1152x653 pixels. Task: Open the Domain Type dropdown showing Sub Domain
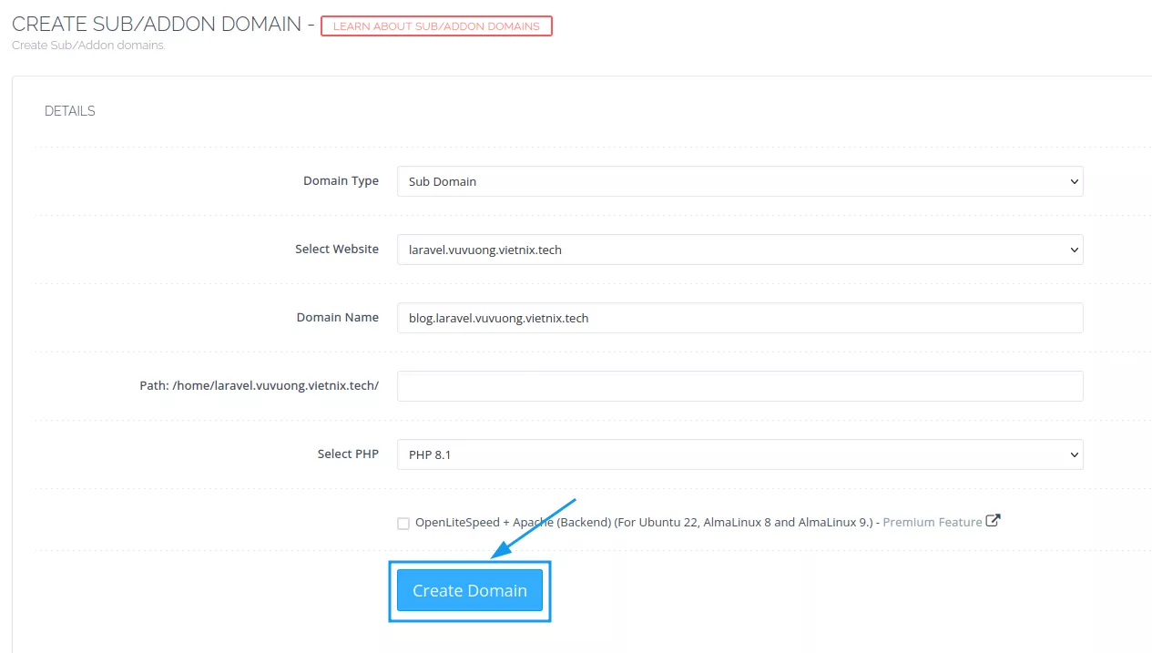coord(739,181)
